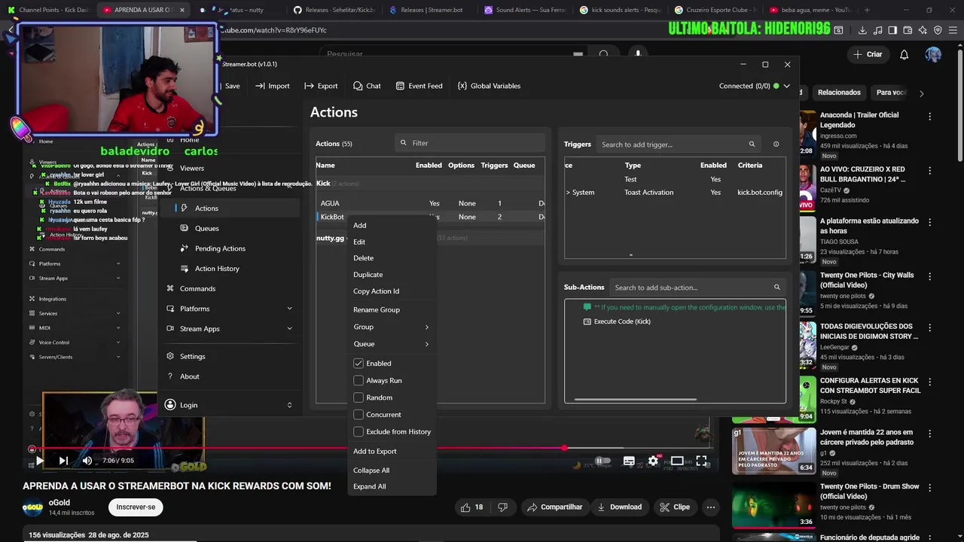Check Concurrent in the context menu
The image size is (964, 542).
click(x=358, y=415)
